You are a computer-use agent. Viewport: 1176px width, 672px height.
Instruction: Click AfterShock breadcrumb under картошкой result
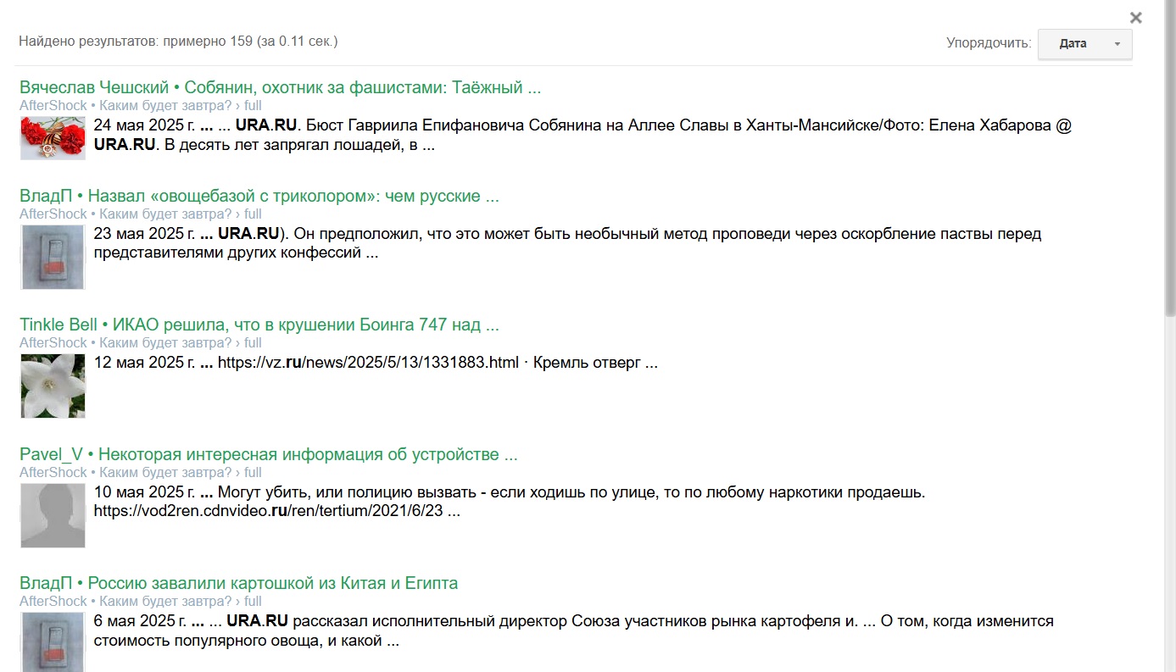tap(53, 602)
